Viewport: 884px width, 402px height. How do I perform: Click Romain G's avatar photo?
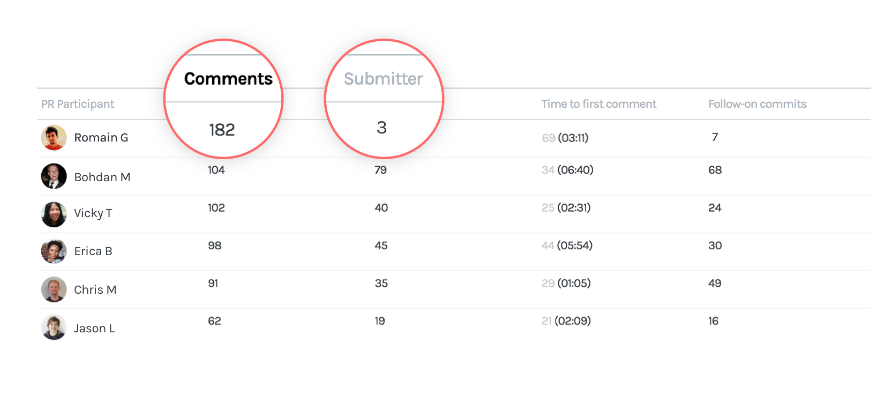pyautogui.click(x=54, y=138)
